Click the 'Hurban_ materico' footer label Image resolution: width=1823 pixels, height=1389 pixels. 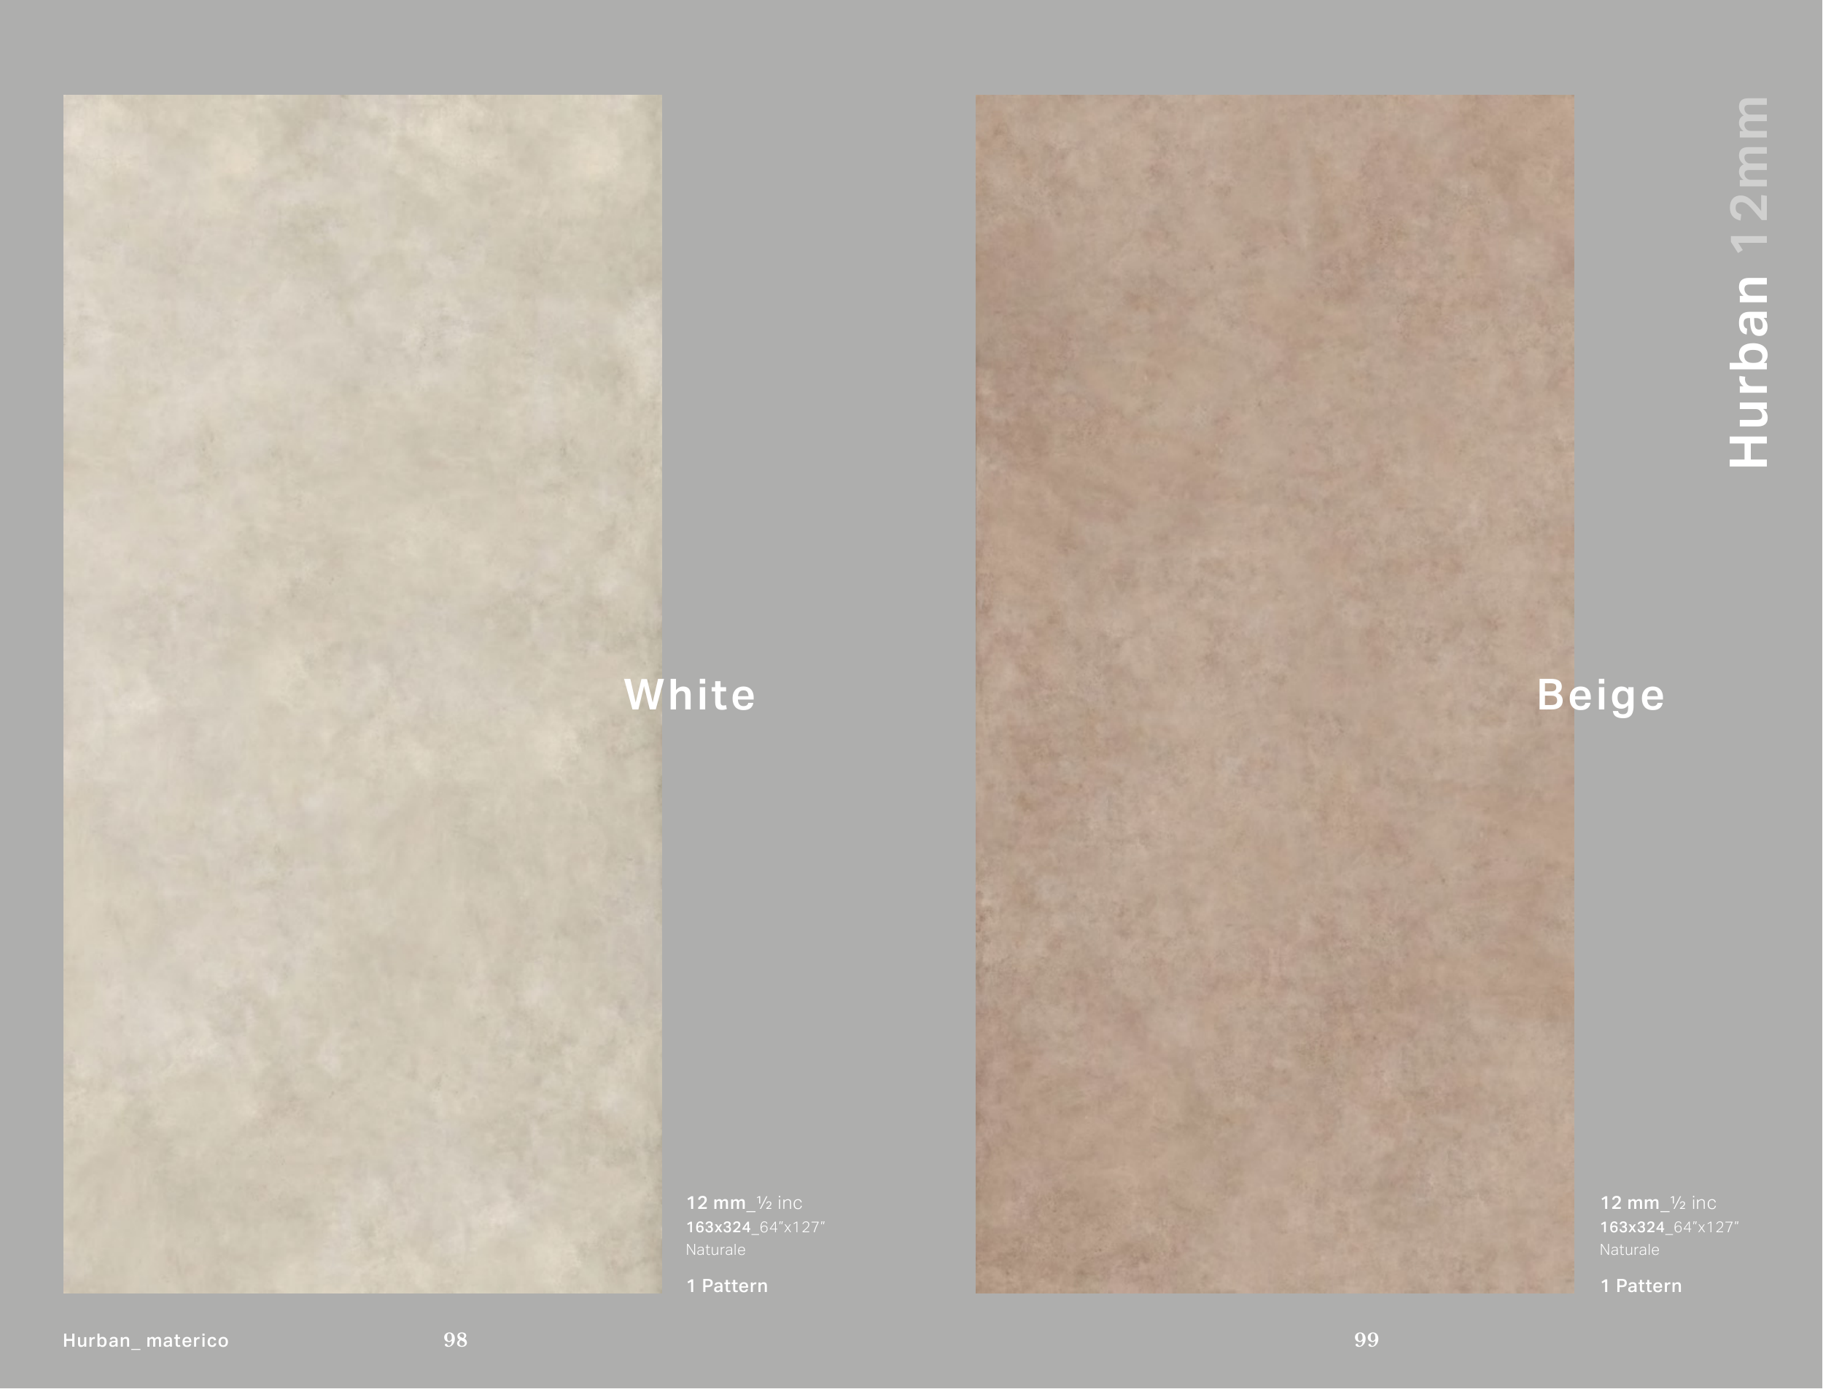pos(146,1340)
